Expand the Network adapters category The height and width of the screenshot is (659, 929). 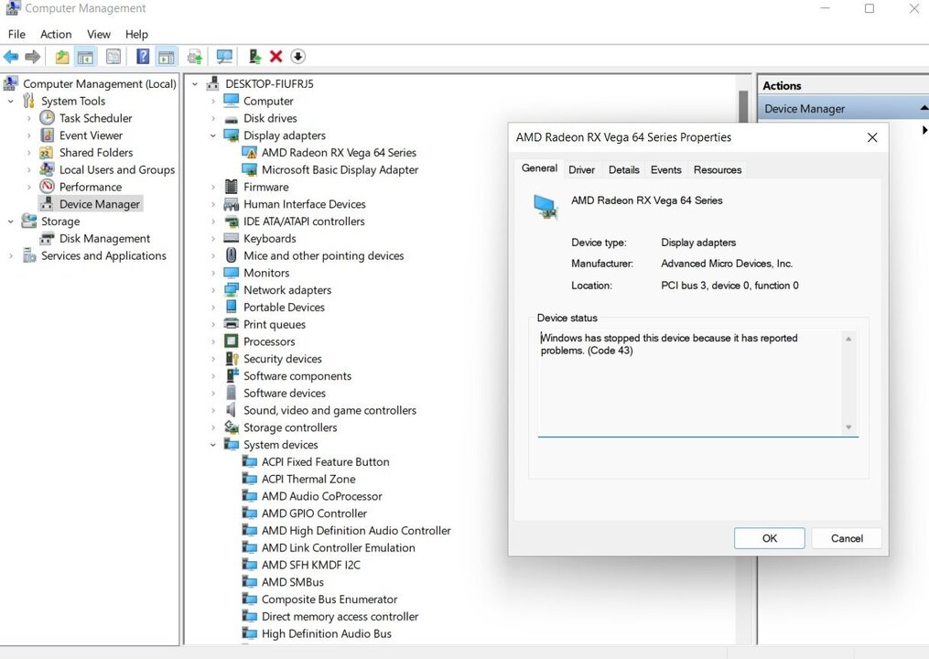point(213,290)
